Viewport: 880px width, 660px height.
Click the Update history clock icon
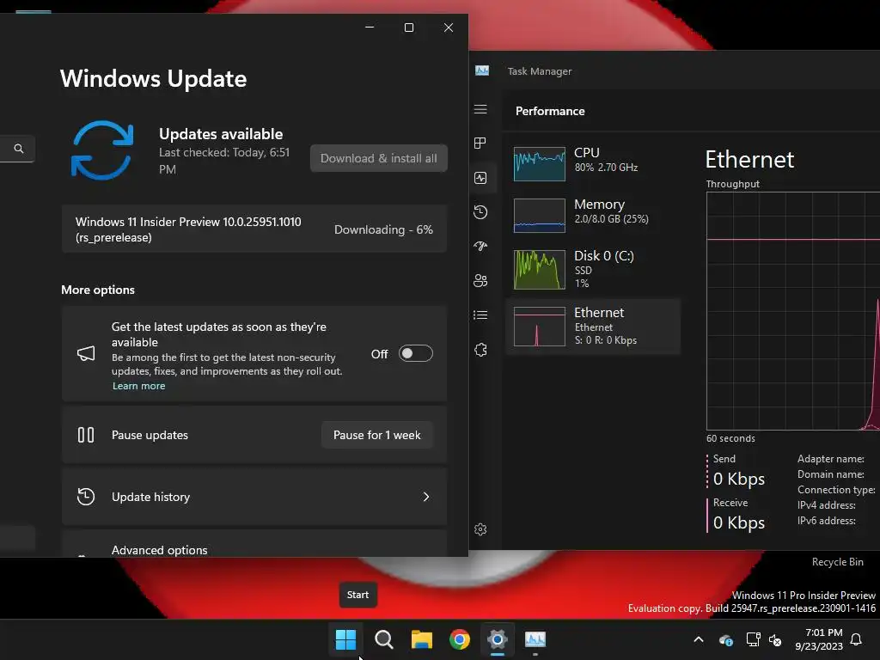(86, 497)
